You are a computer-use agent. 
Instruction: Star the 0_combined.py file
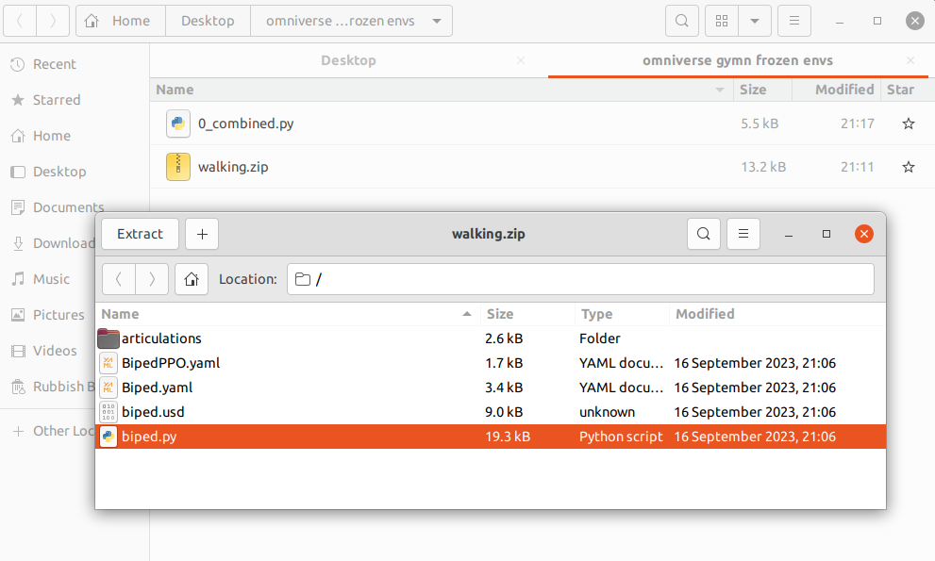(x=908, y=124)
